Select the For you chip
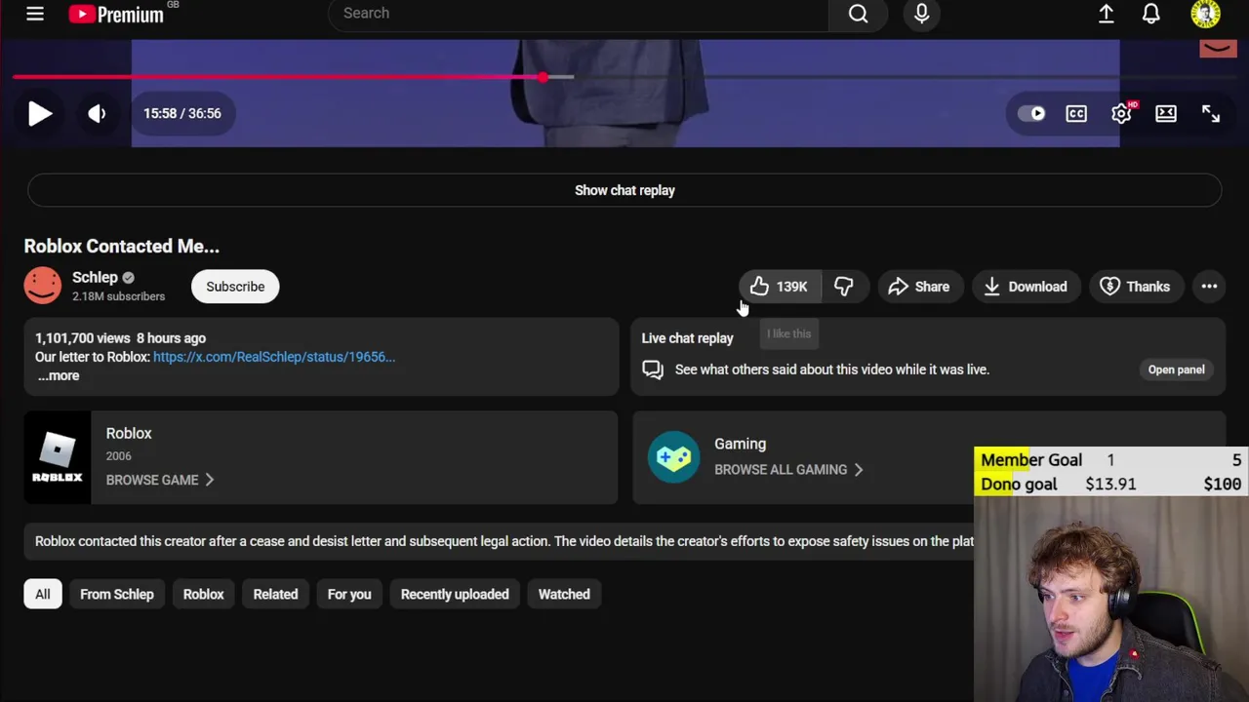1249x702 pixels. point(349,594)
